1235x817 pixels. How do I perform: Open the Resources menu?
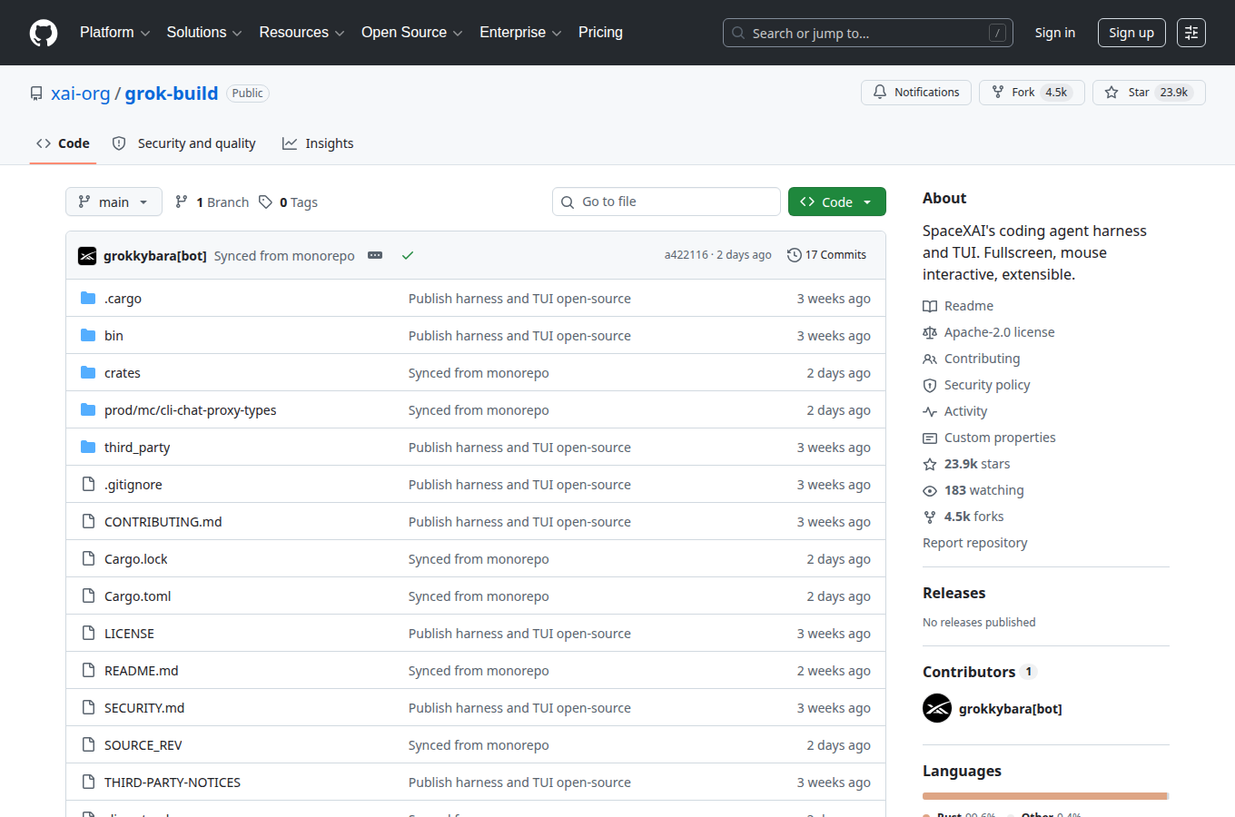[x=301, y=33]
